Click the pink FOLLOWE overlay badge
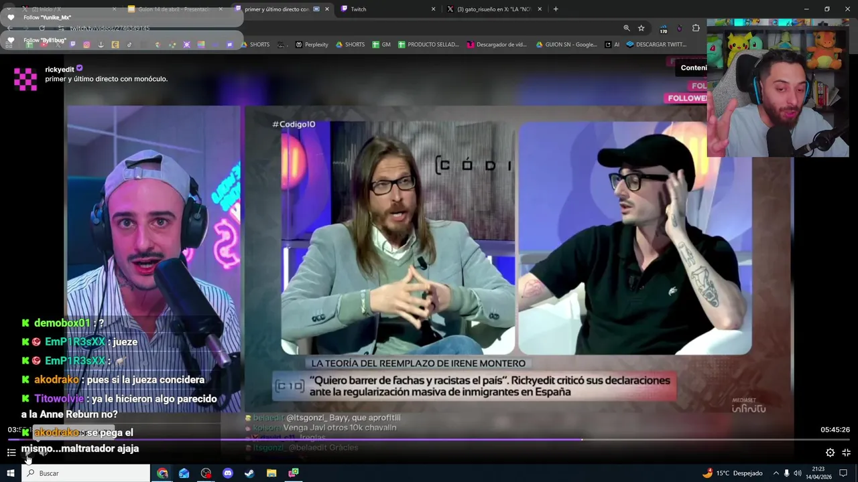 tap(687, 98)
